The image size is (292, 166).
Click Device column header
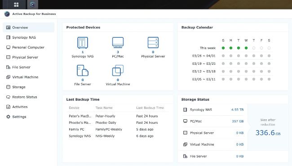(x=74, y=108)
